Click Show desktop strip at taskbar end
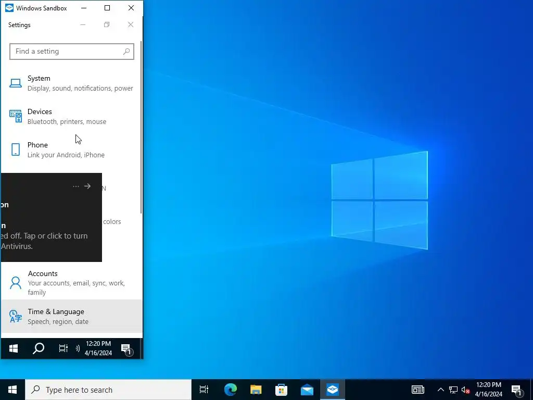Viewport: 533px width, 400px height. pyautogui.click(x=531, y=390)
